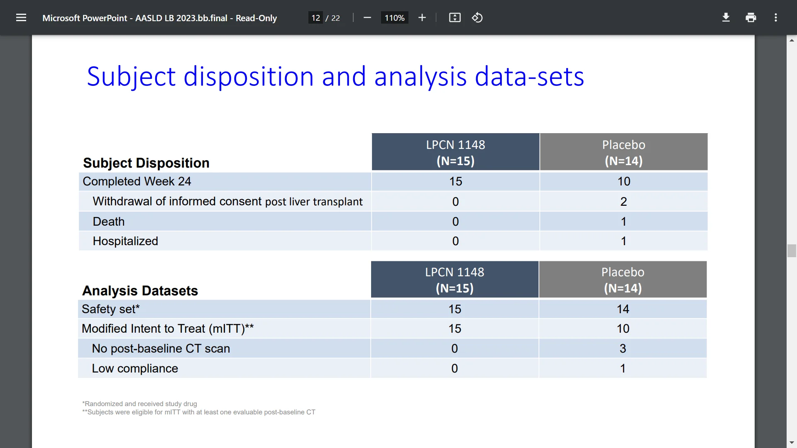797x448 pixels.
Task: Click the zoom in plus icon
Action: pos(422,17)
